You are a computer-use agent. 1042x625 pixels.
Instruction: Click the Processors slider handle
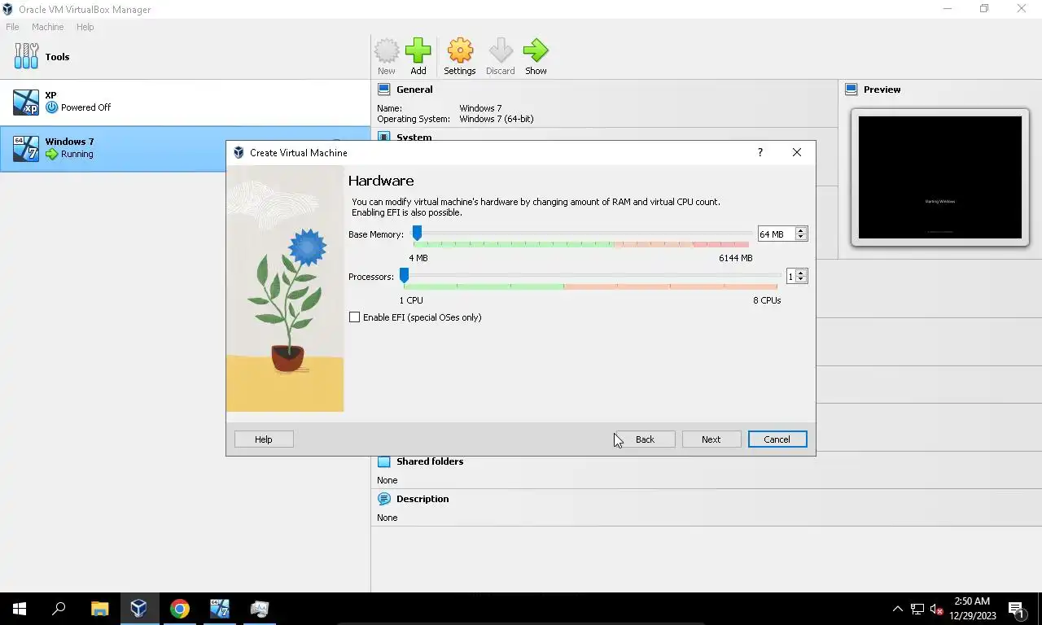coord(404,276)
